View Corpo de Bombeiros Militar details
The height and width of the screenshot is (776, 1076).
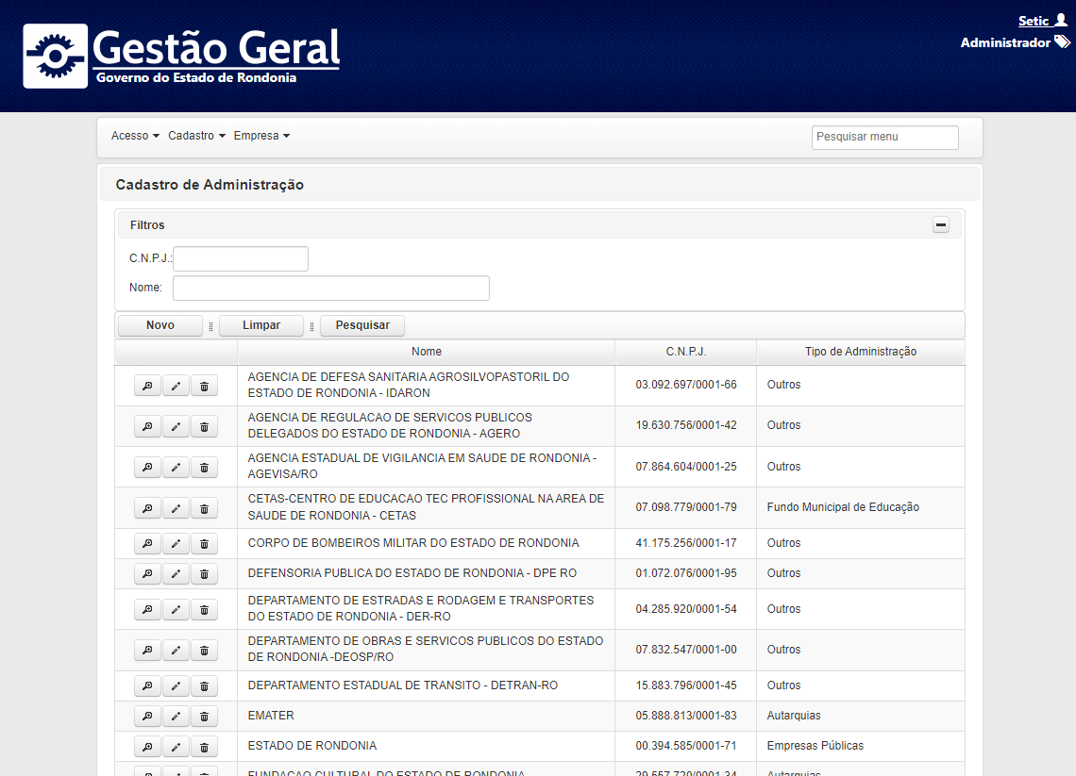tap(147, 544)
